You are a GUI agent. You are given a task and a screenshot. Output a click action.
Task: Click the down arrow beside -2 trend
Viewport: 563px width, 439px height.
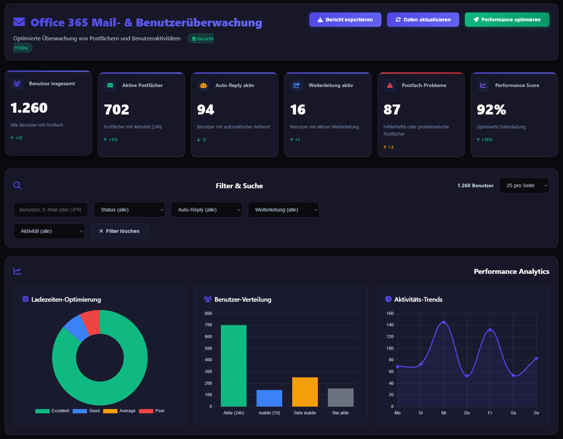pyautogui.click(x=198, y=140)
